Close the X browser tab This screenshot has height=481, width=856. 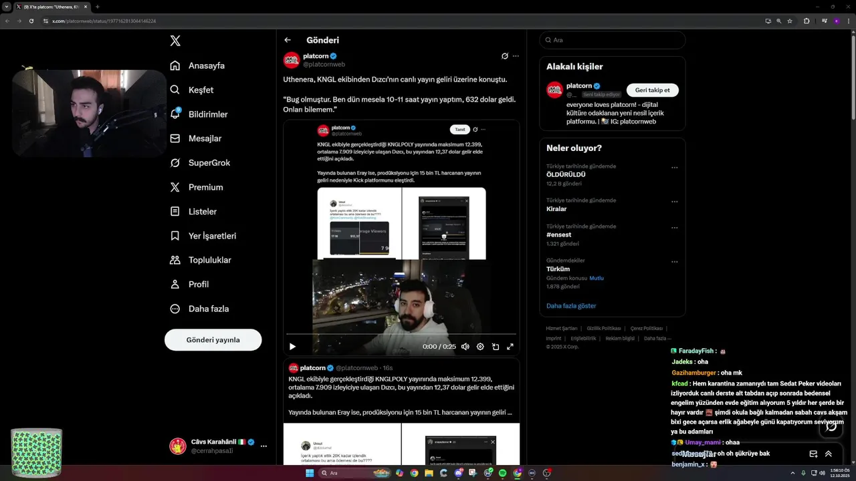pos(85,7)
